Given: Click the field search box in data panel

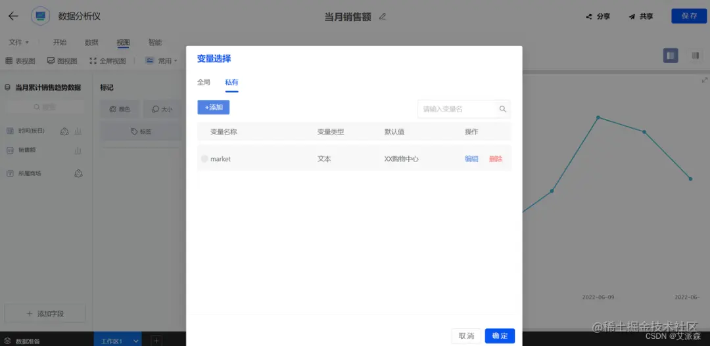Looking at the screenshot, I should coord(44,107).
